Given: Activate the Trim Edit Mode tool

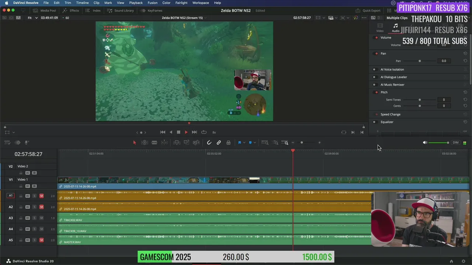Looking at the screenshot, I should coord(145,142).
